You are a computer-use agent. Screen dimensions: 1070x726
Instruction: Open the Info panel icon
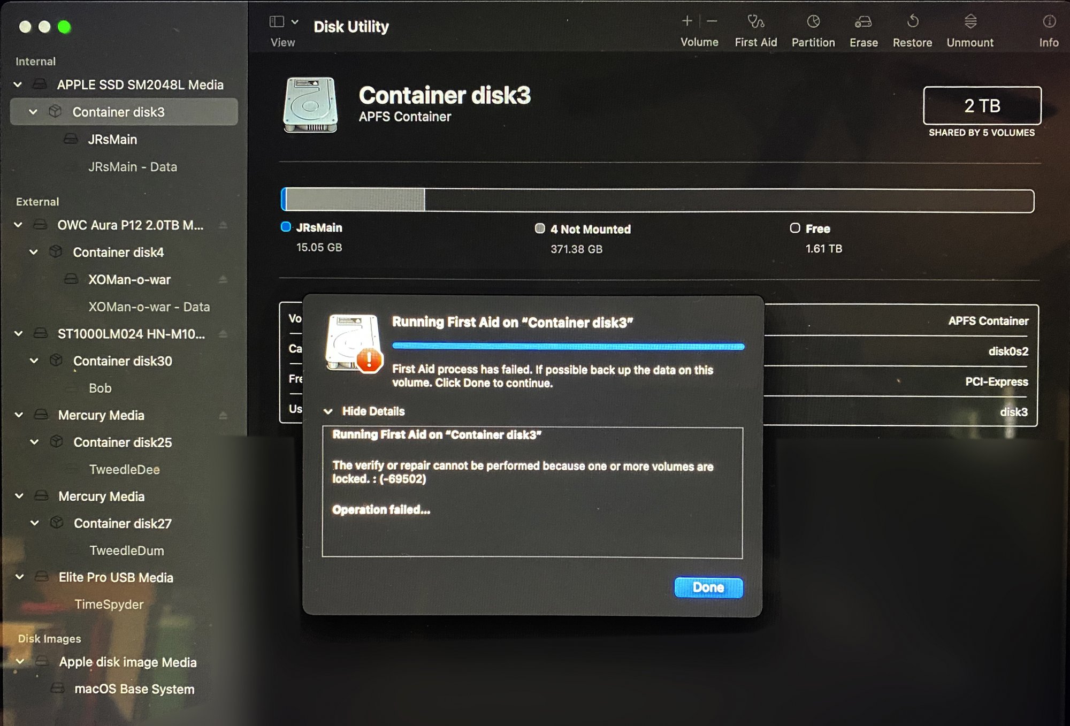pos(1049,22)
